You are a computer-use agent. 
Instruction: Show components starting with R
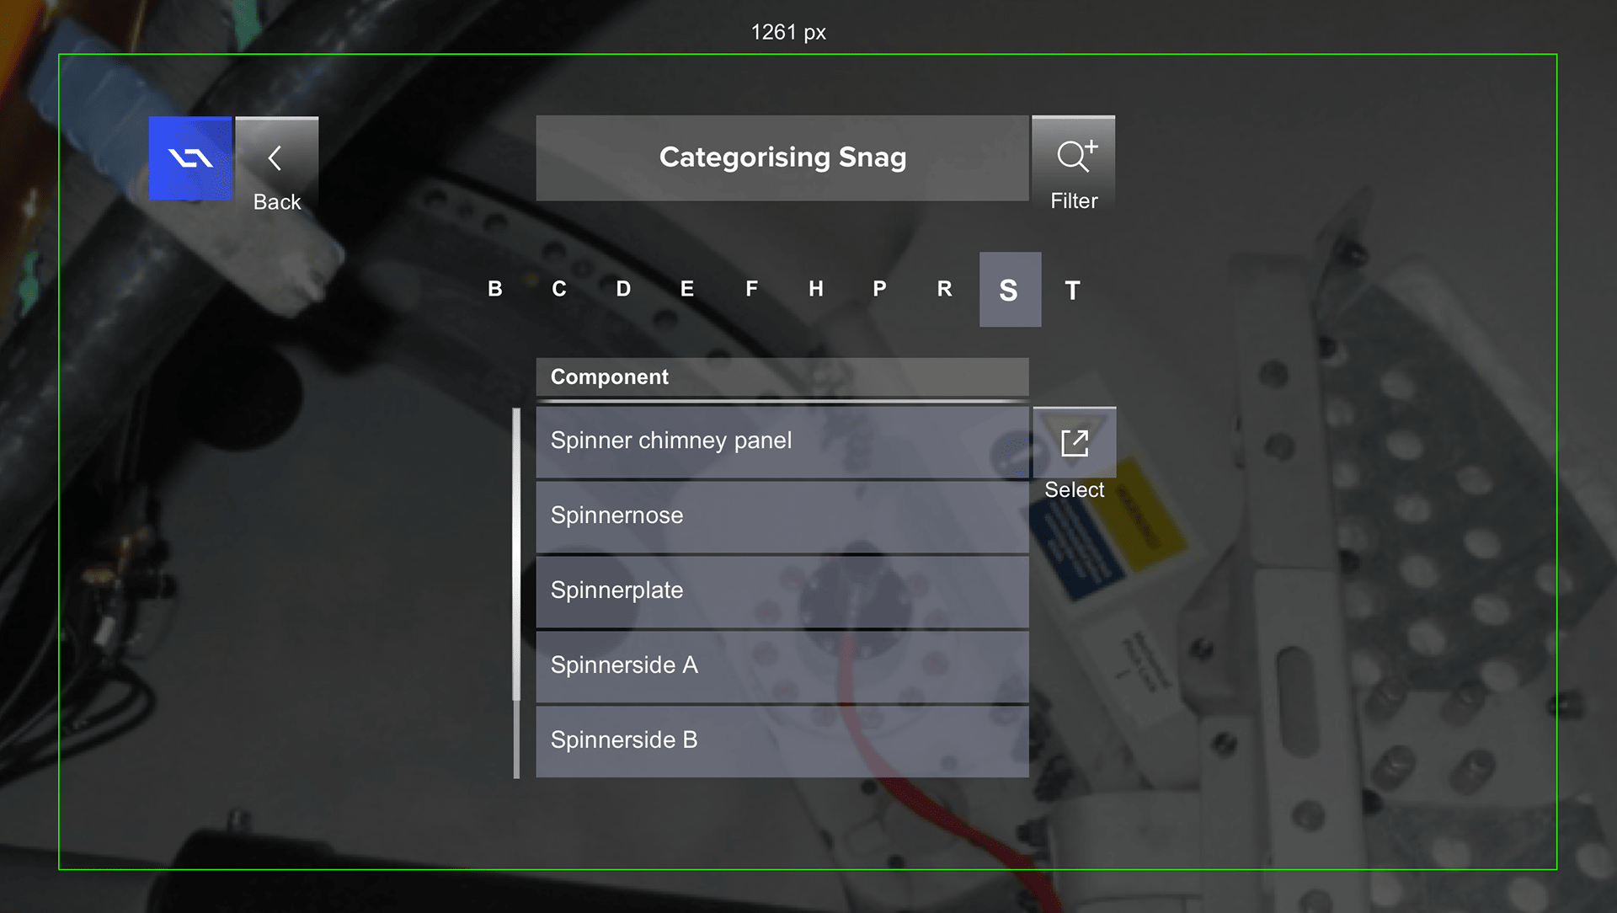point(945,289)
